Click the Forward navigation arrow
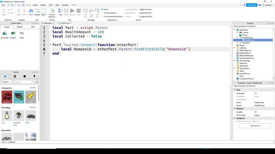275x154 pixels. (x=24, y=11)
